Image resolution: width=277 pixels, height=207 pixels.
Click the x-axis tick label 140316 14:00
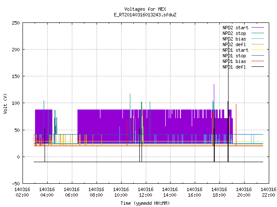[170, 192]
